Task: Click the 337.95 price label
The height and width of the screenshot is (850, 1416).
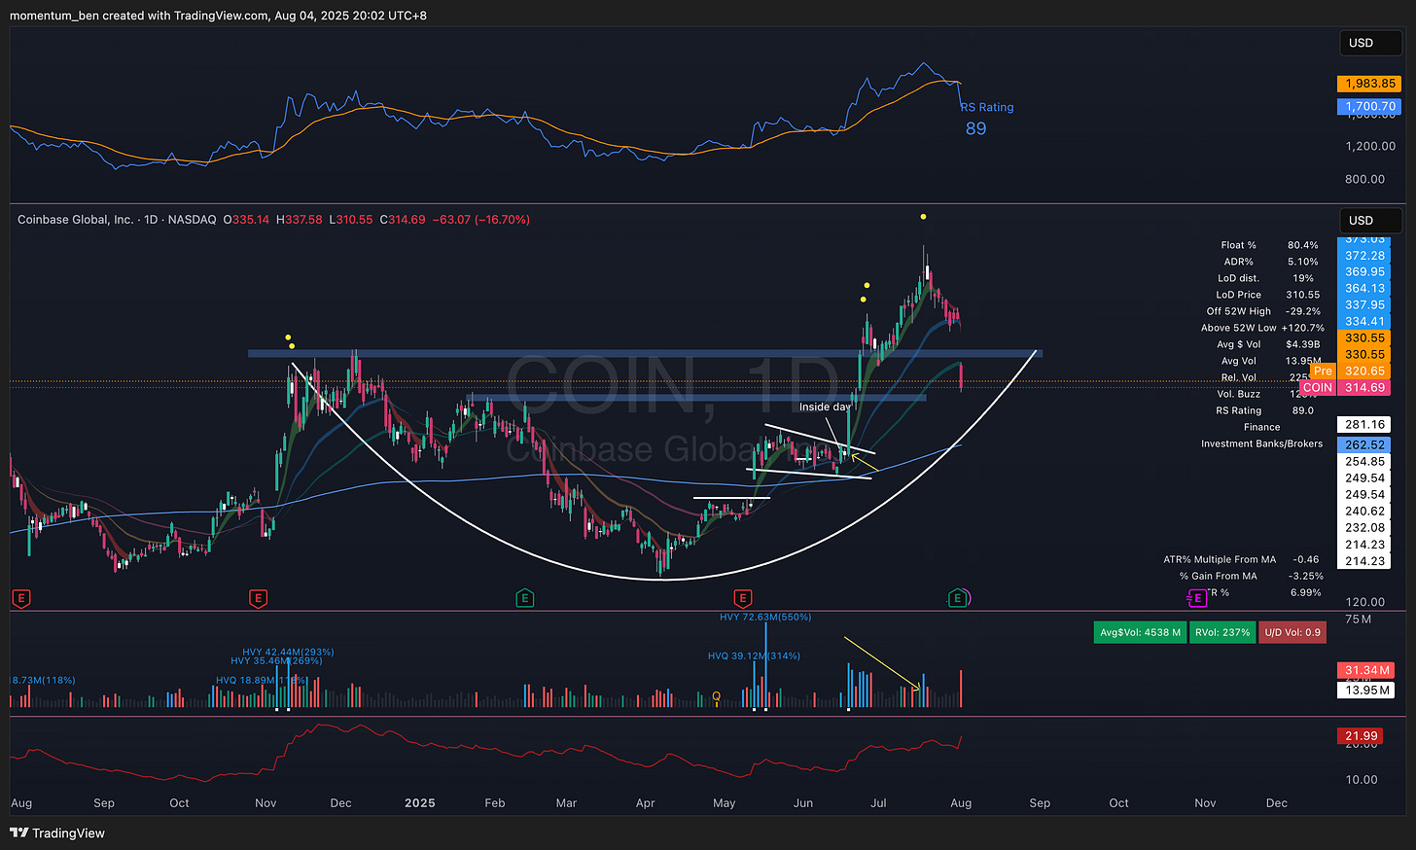Action: click(x=1364, y=305)
